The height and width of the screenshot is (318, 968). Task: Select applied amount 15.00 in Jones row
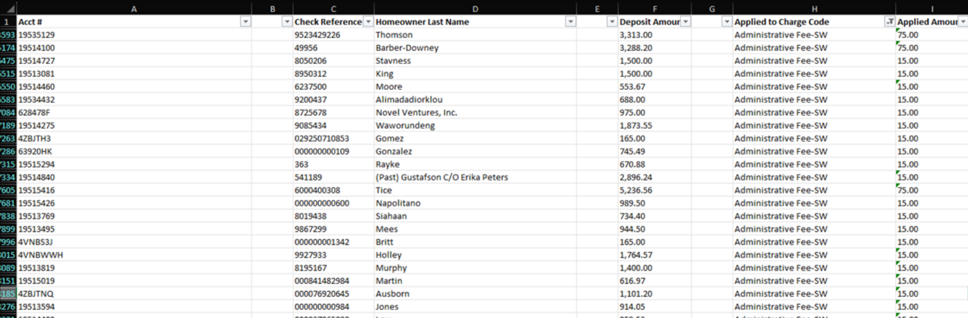pyautogui.click(x=932, y=307)
